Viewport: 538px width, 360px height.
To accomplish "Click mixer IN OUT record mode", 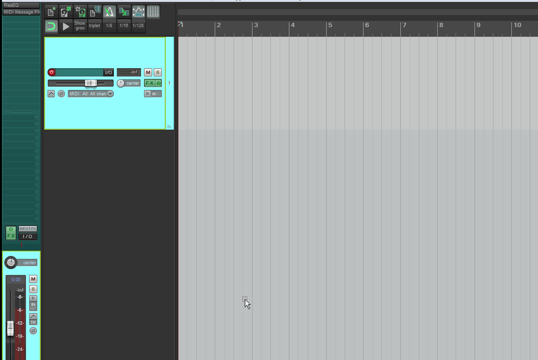I will pos(33,306).
